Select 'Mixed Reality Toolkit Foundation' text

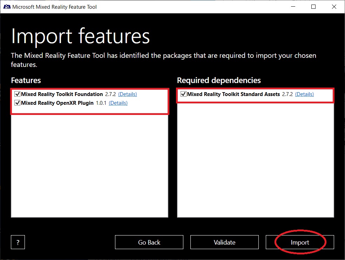click(x=62, y=94)
